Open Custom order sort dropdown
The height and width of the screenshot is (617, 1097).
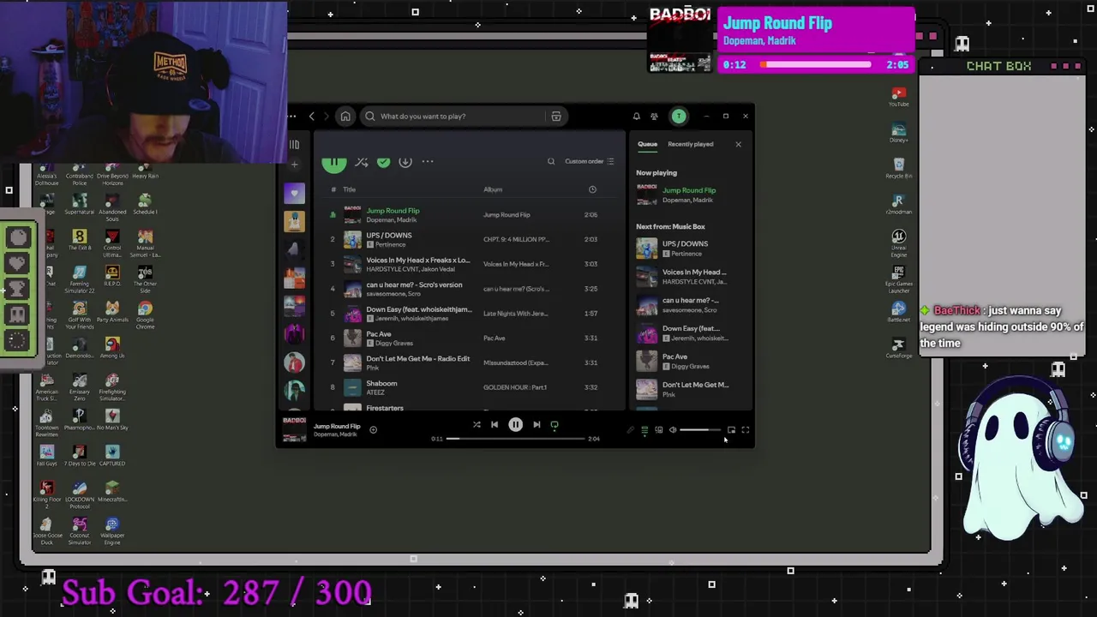coord(590,161)
